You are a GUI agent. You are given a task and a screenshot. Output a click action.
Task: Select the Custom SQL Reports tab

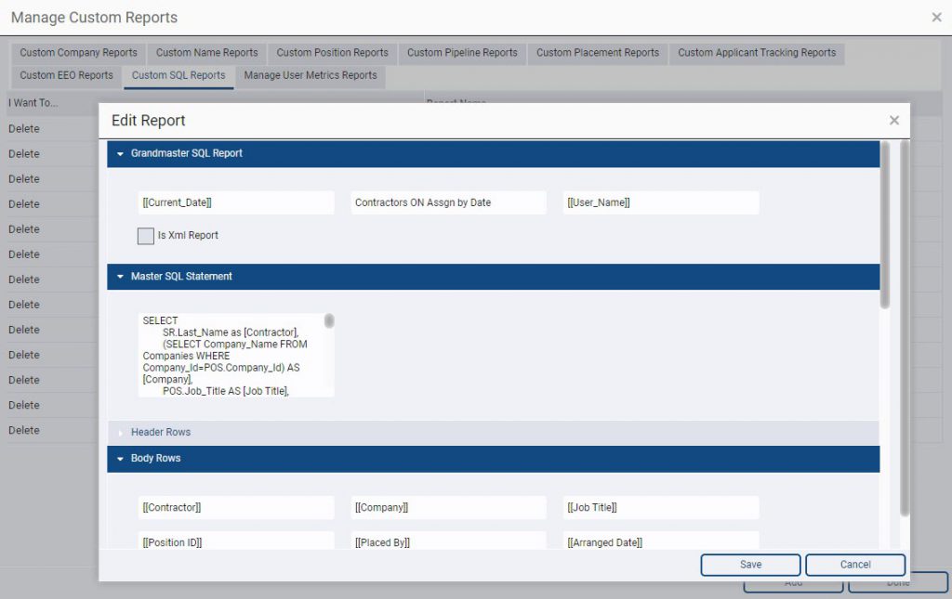[x=178, y=76]
